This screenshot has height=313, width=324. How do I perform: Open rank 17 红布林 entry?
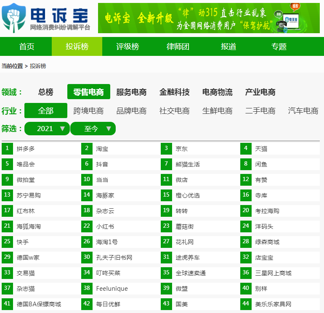click(41, 211)
